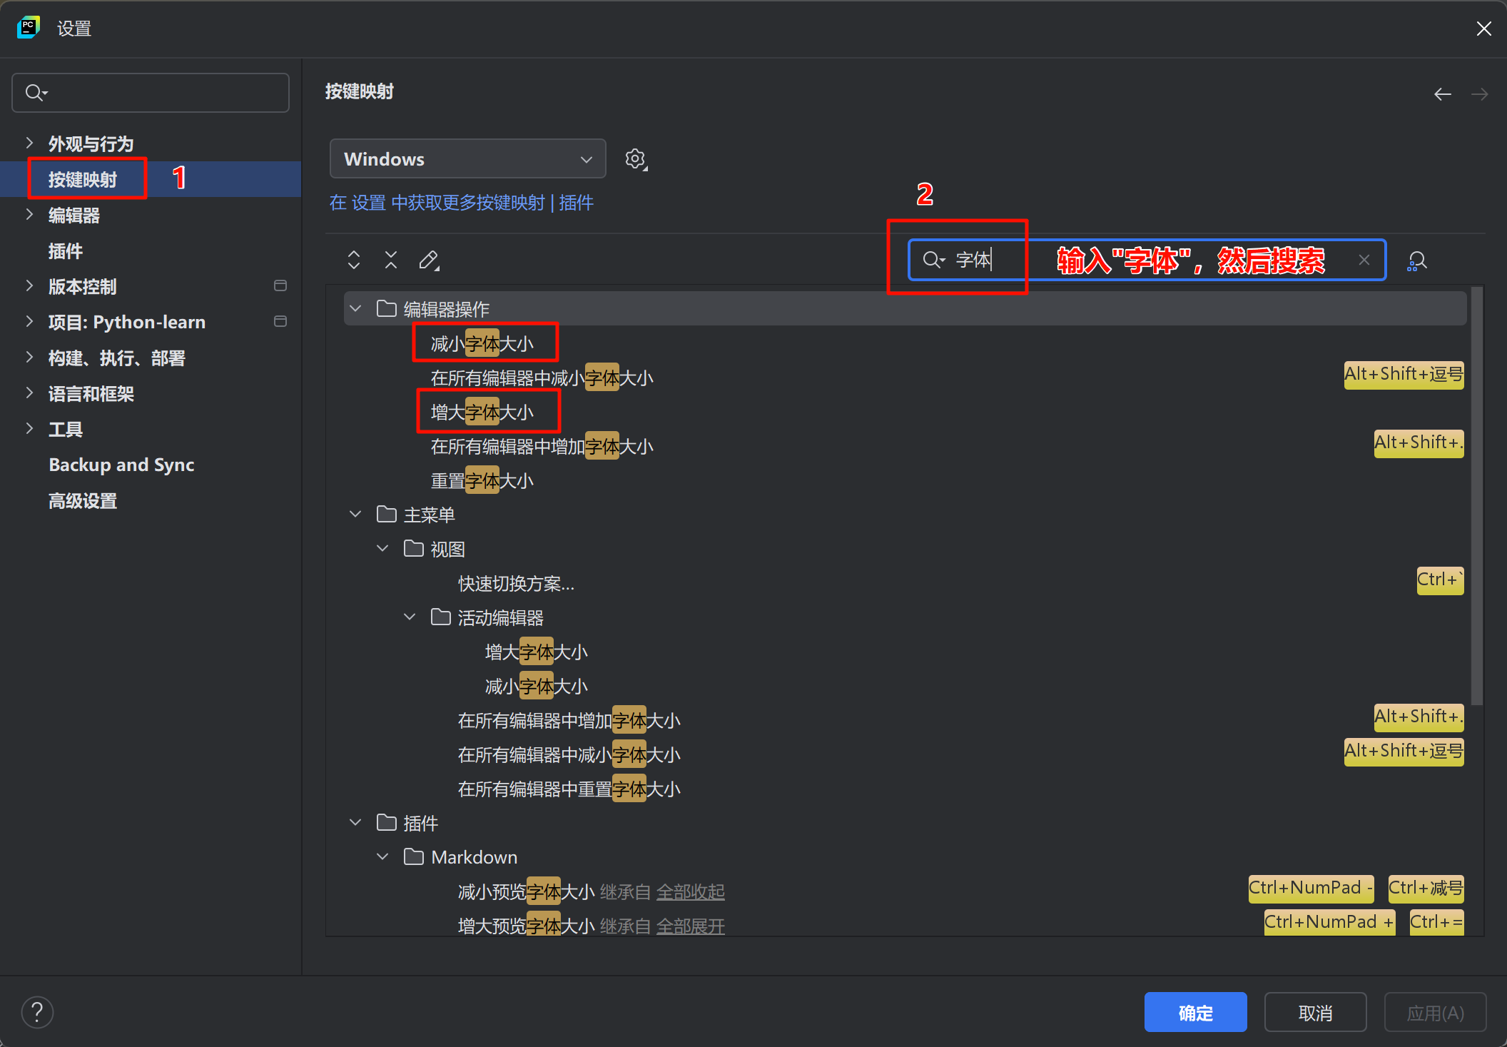Viewport: 1507px width, 1047px height.
Task: Click the 插件 link under keymap dropdown
Action: point(577,203)
